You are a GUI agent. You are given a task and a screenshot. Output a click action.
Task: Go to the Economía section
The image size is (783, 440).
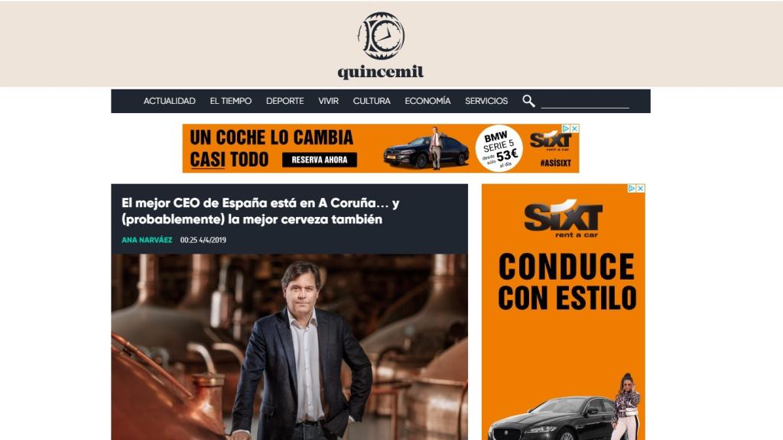(x=427, y=101)
